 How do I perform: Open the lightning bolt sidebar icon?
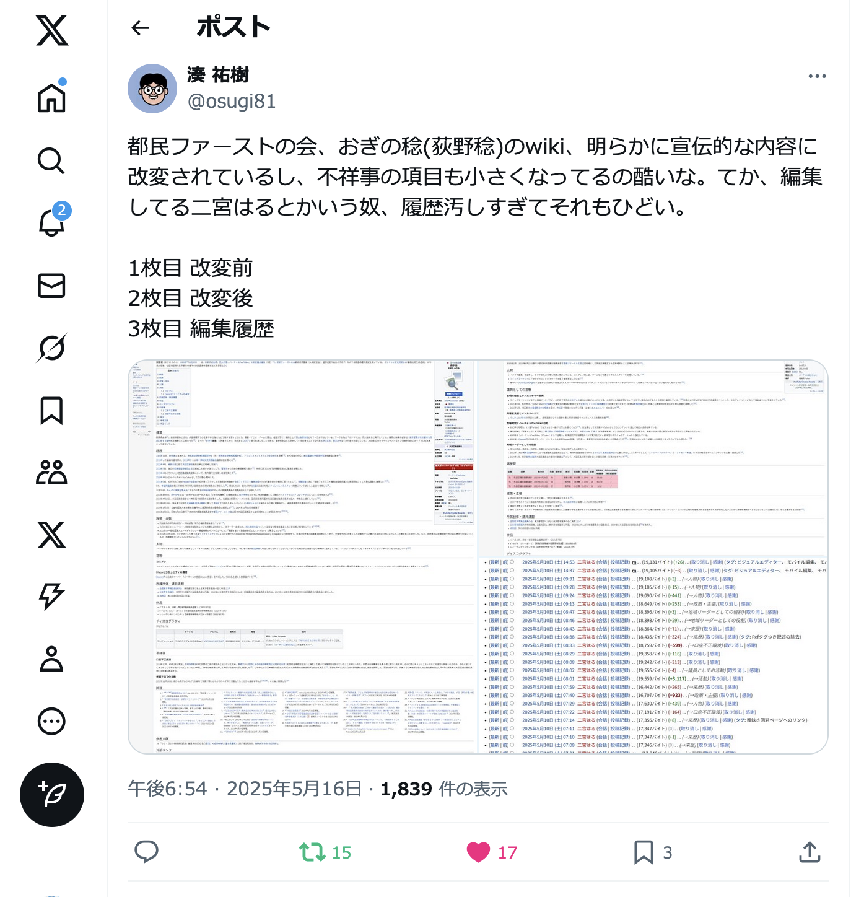[52, 597]
